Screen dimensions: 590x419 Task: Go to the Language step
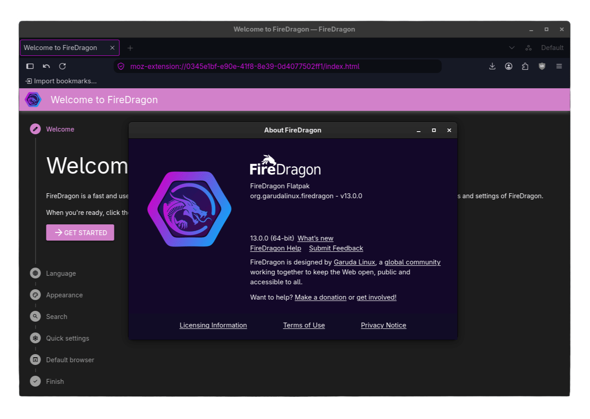tap(61, 273)
